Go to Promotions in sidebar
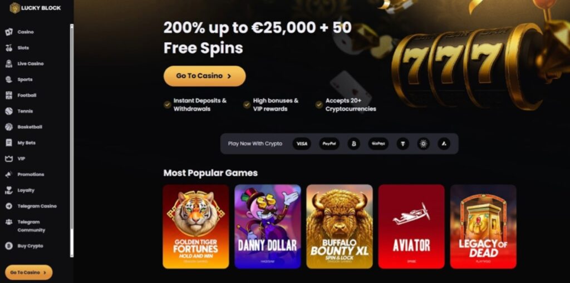The image size is (570, 283). (x=31, y=175)
